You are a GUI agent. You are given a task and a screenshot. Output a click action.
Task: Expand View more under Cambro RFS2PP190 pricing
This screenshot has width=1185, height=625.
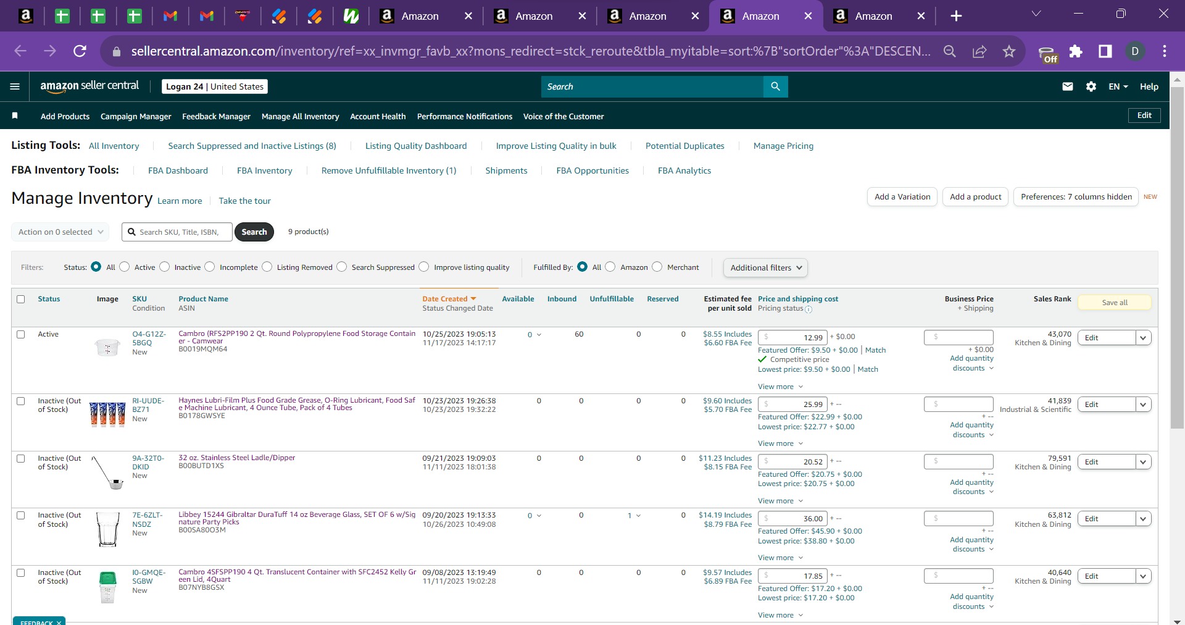click(780, 387)
